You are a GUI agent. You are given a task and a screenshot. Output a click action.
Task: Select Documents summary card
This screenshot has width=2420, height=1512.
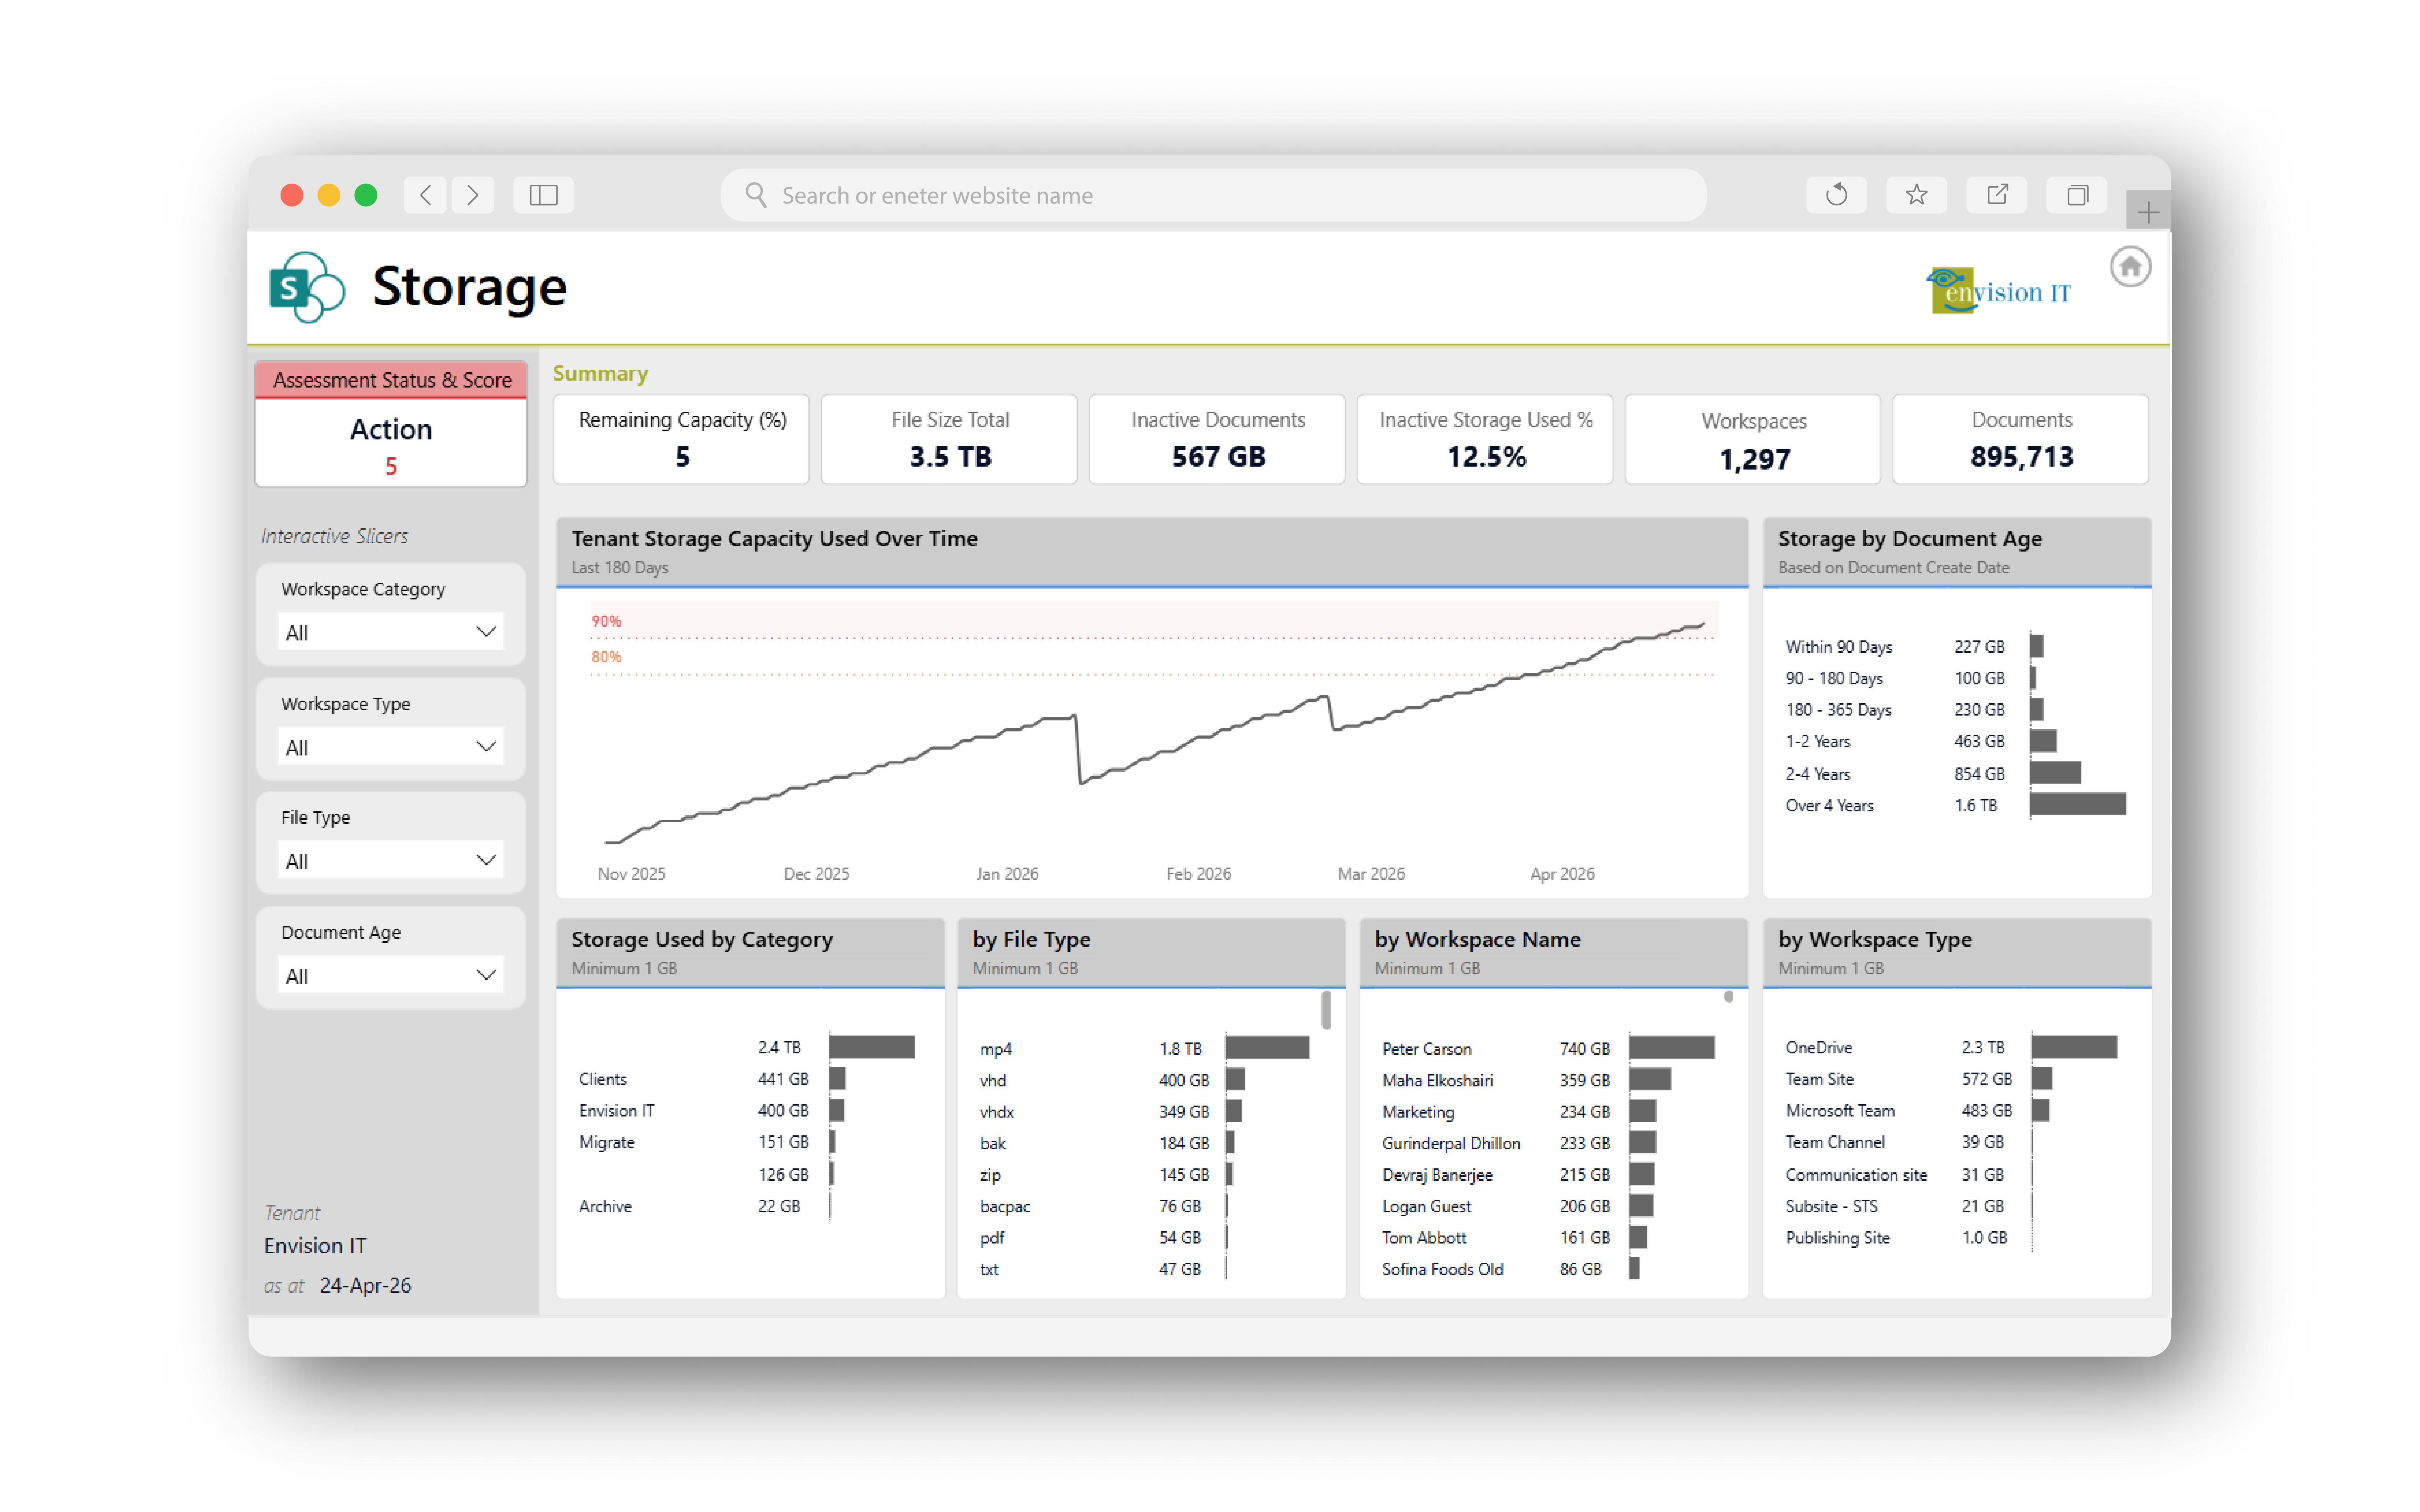coord(2021,440)
